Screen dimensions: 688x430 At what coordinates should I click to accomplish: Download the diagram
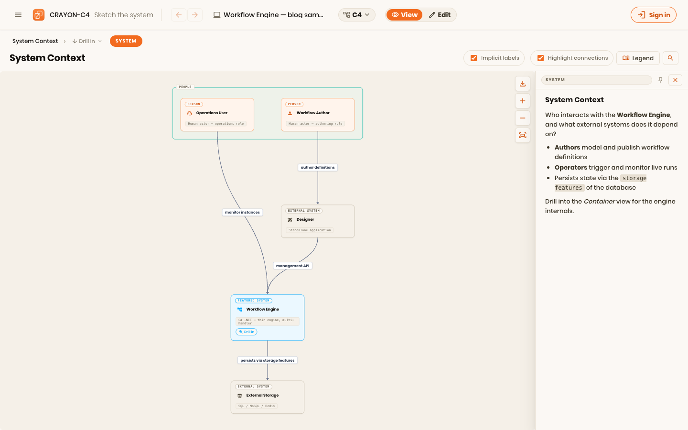coord(523,84)
